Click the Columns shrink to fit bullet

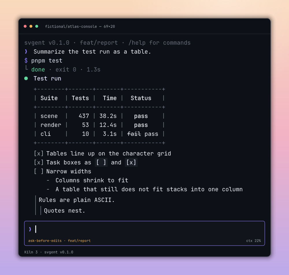92,180
